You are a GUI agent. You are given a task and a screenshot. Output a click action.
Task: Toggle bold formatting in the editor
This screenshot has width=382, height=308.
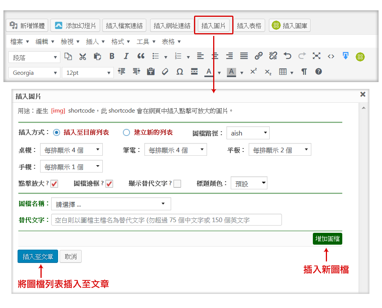point(112,56)
